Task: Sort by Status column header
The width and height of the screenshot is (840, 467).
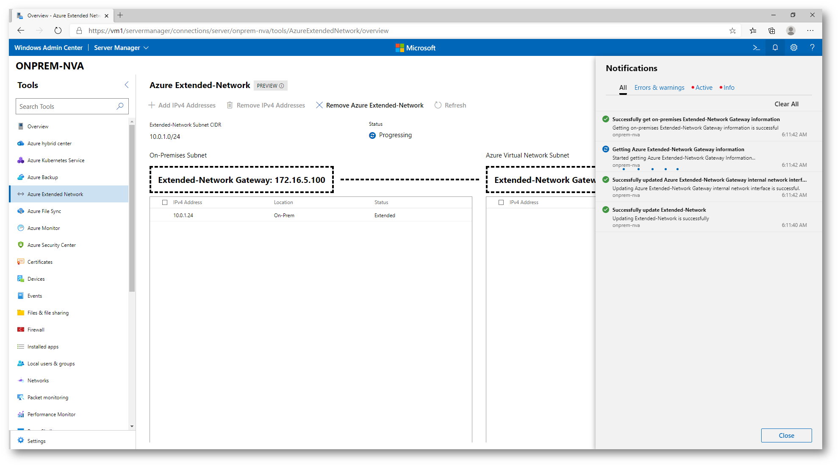Action: [381, 202]
